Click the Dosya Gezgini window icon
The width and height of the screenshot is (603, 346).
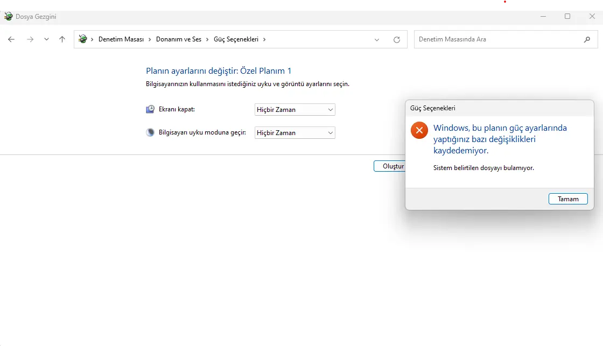[8, 17]
